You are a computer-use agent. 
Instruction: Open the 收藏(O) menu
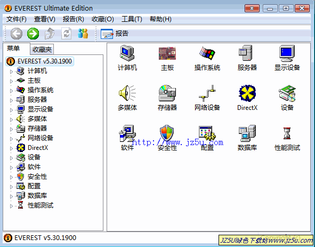coord(103,19)
